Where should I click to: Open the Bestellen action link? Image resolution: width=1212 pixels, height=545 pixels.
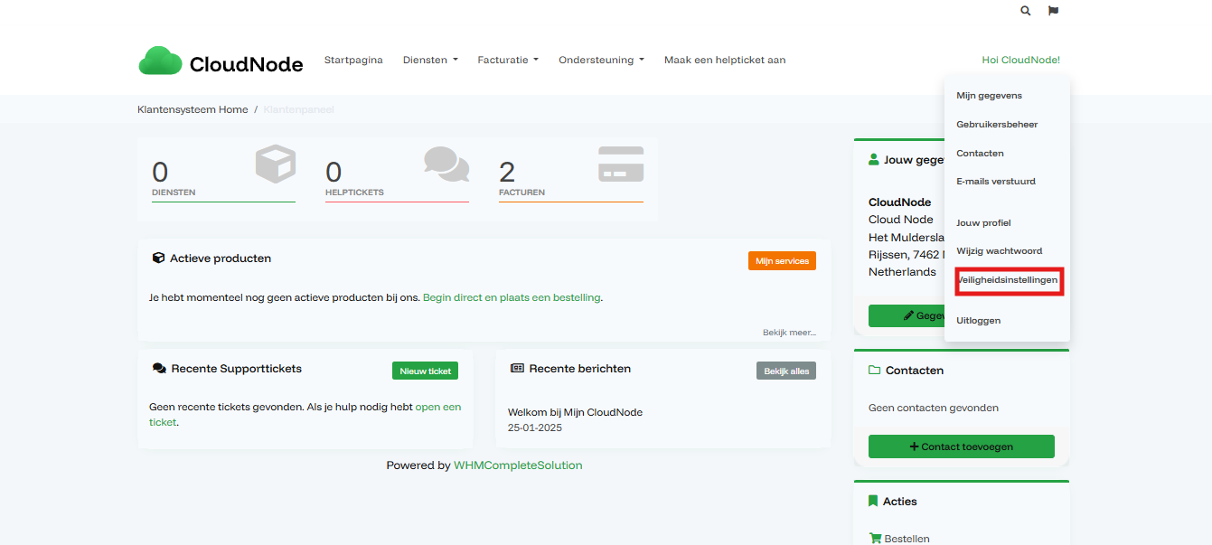tap(907, 539)
